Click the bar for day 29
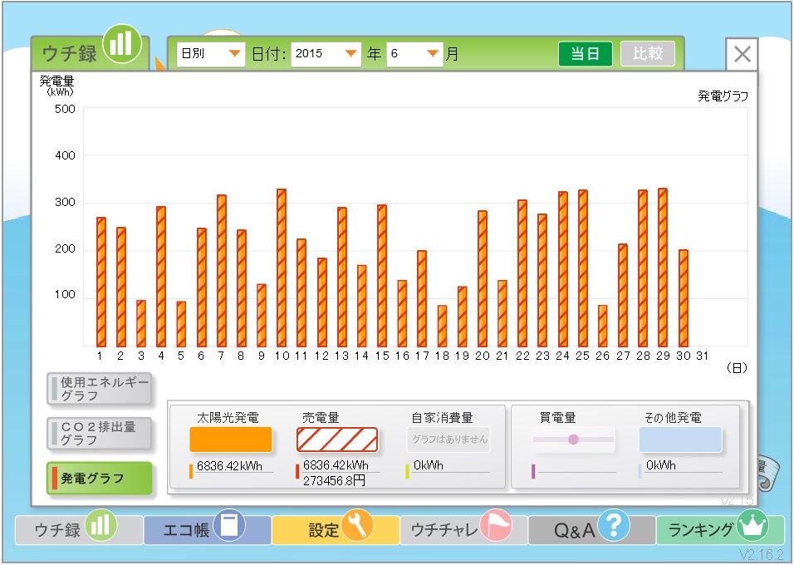Image resolution: width=794 pixels, height=565 pixels. (x=663, y=268)
